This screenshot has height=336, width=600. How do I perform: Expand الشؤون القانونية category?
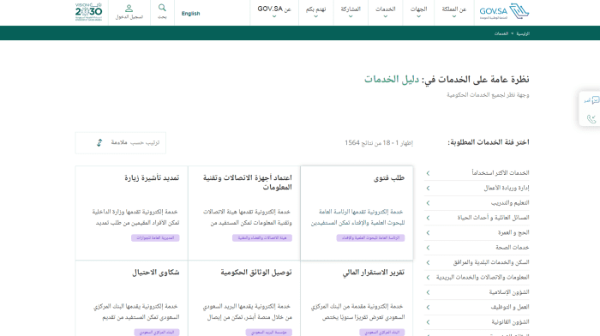(477, 322)
